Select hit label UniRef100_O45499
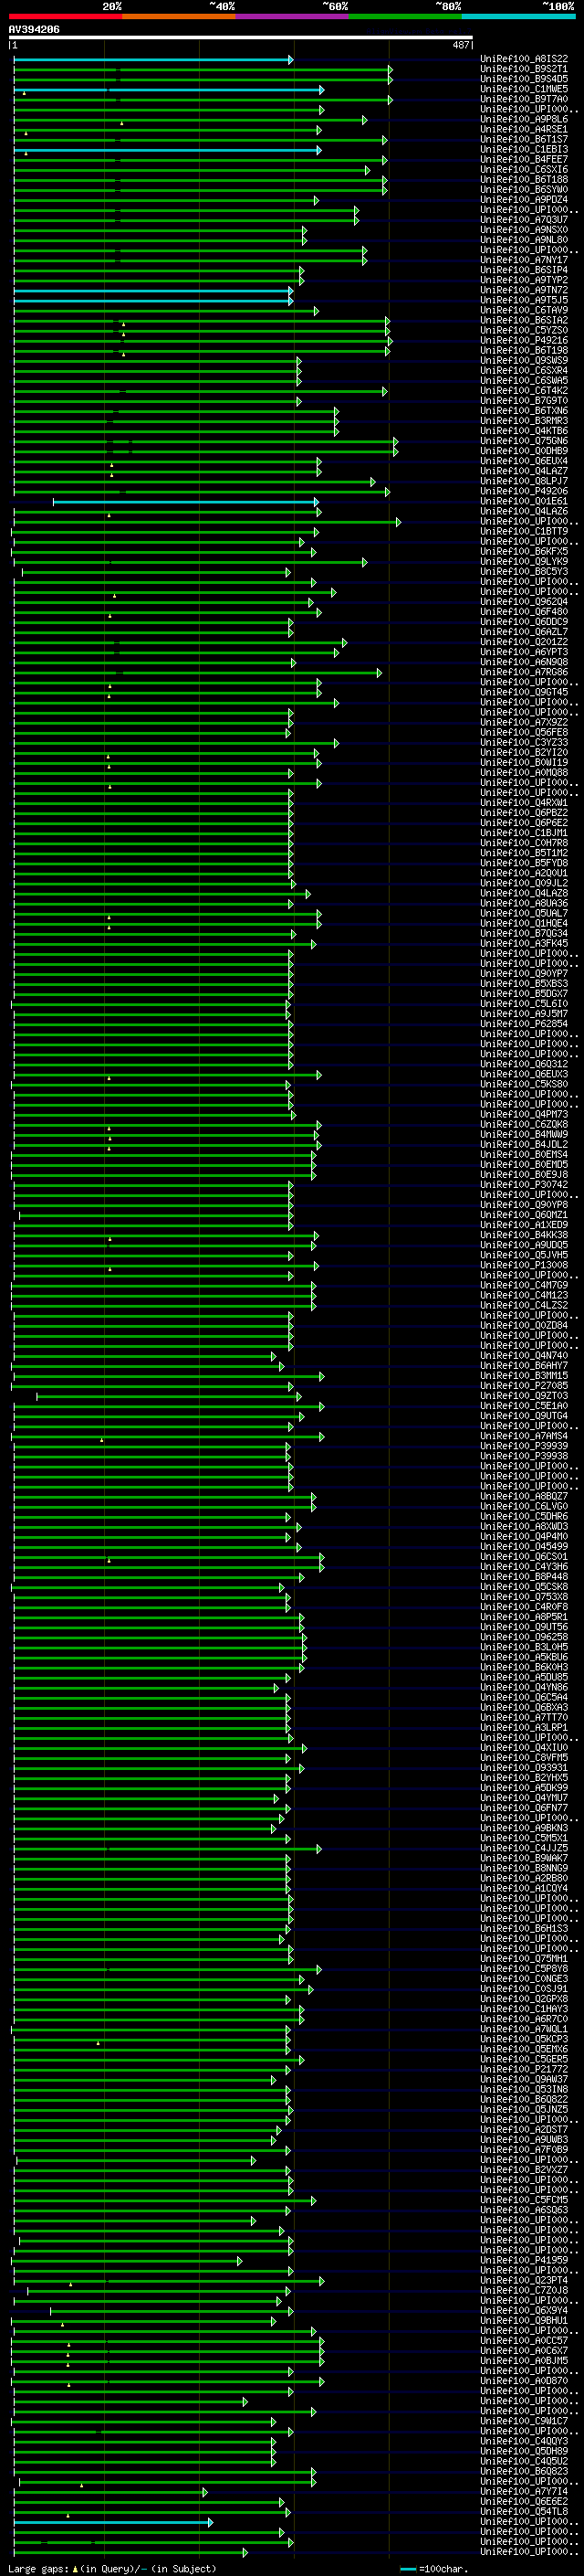 524,1547
